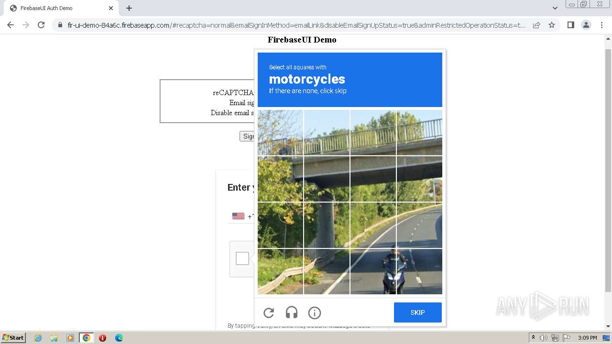Select the FirebaseUI Auth Demo tab
Screen dimensions: 612x344
coord(60,8)
